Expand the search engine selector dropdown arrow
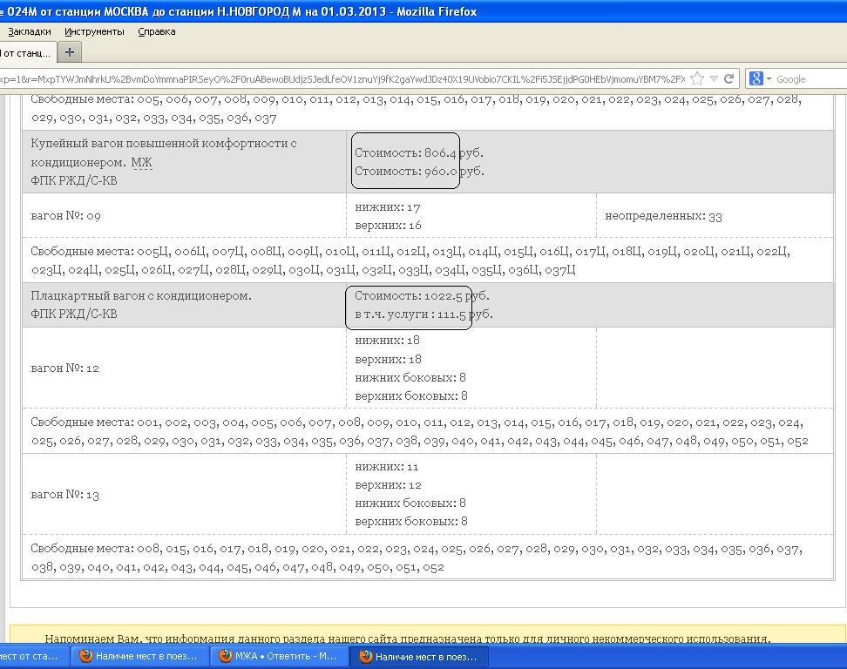 coord(769,79)
